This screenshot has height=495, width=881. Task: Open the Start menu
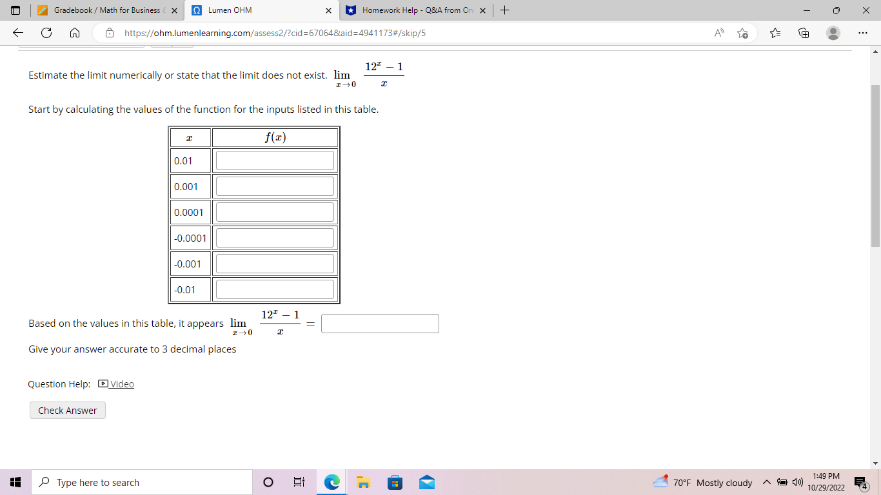point(15,482)
